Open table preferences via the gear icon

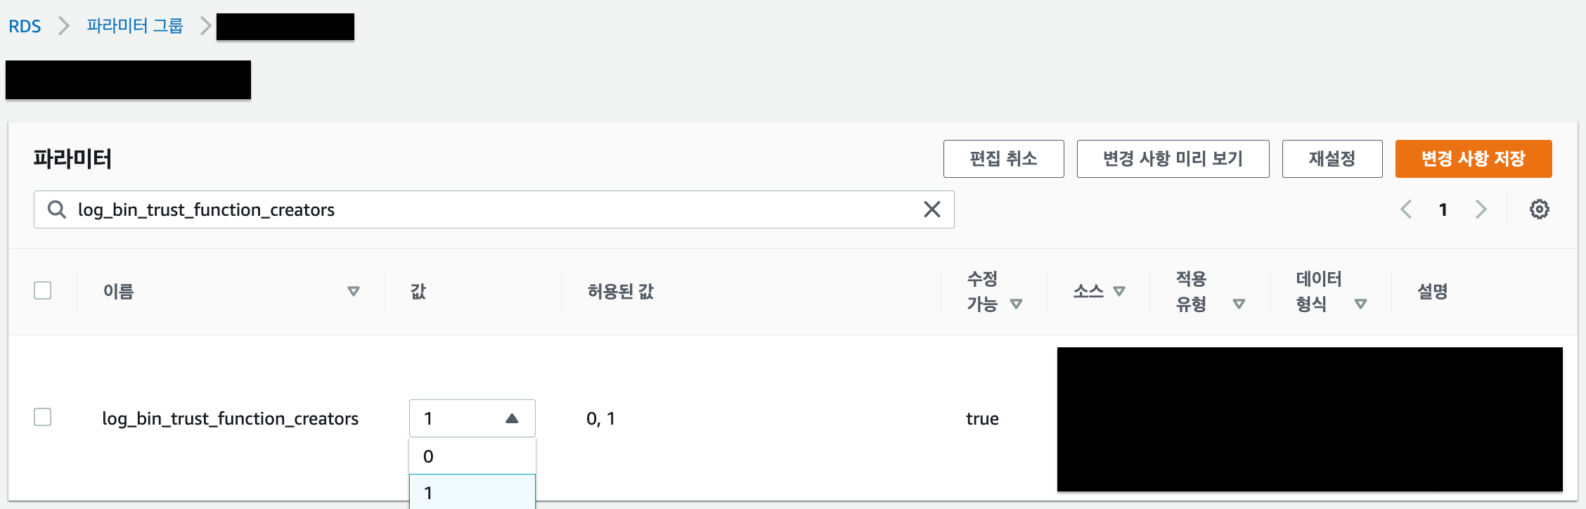pyautogui.click(x=1540, y=209)
